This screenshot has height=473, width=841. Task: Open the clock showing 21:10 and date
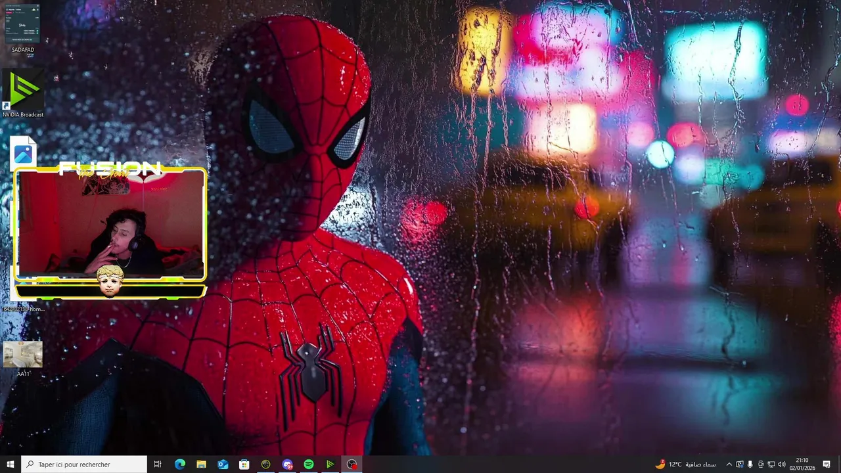pyautogui.click(x=802, y=464)
